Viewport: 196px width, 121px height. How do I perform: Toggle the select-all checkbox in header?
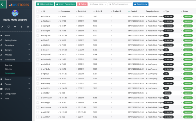click(38, 11)
